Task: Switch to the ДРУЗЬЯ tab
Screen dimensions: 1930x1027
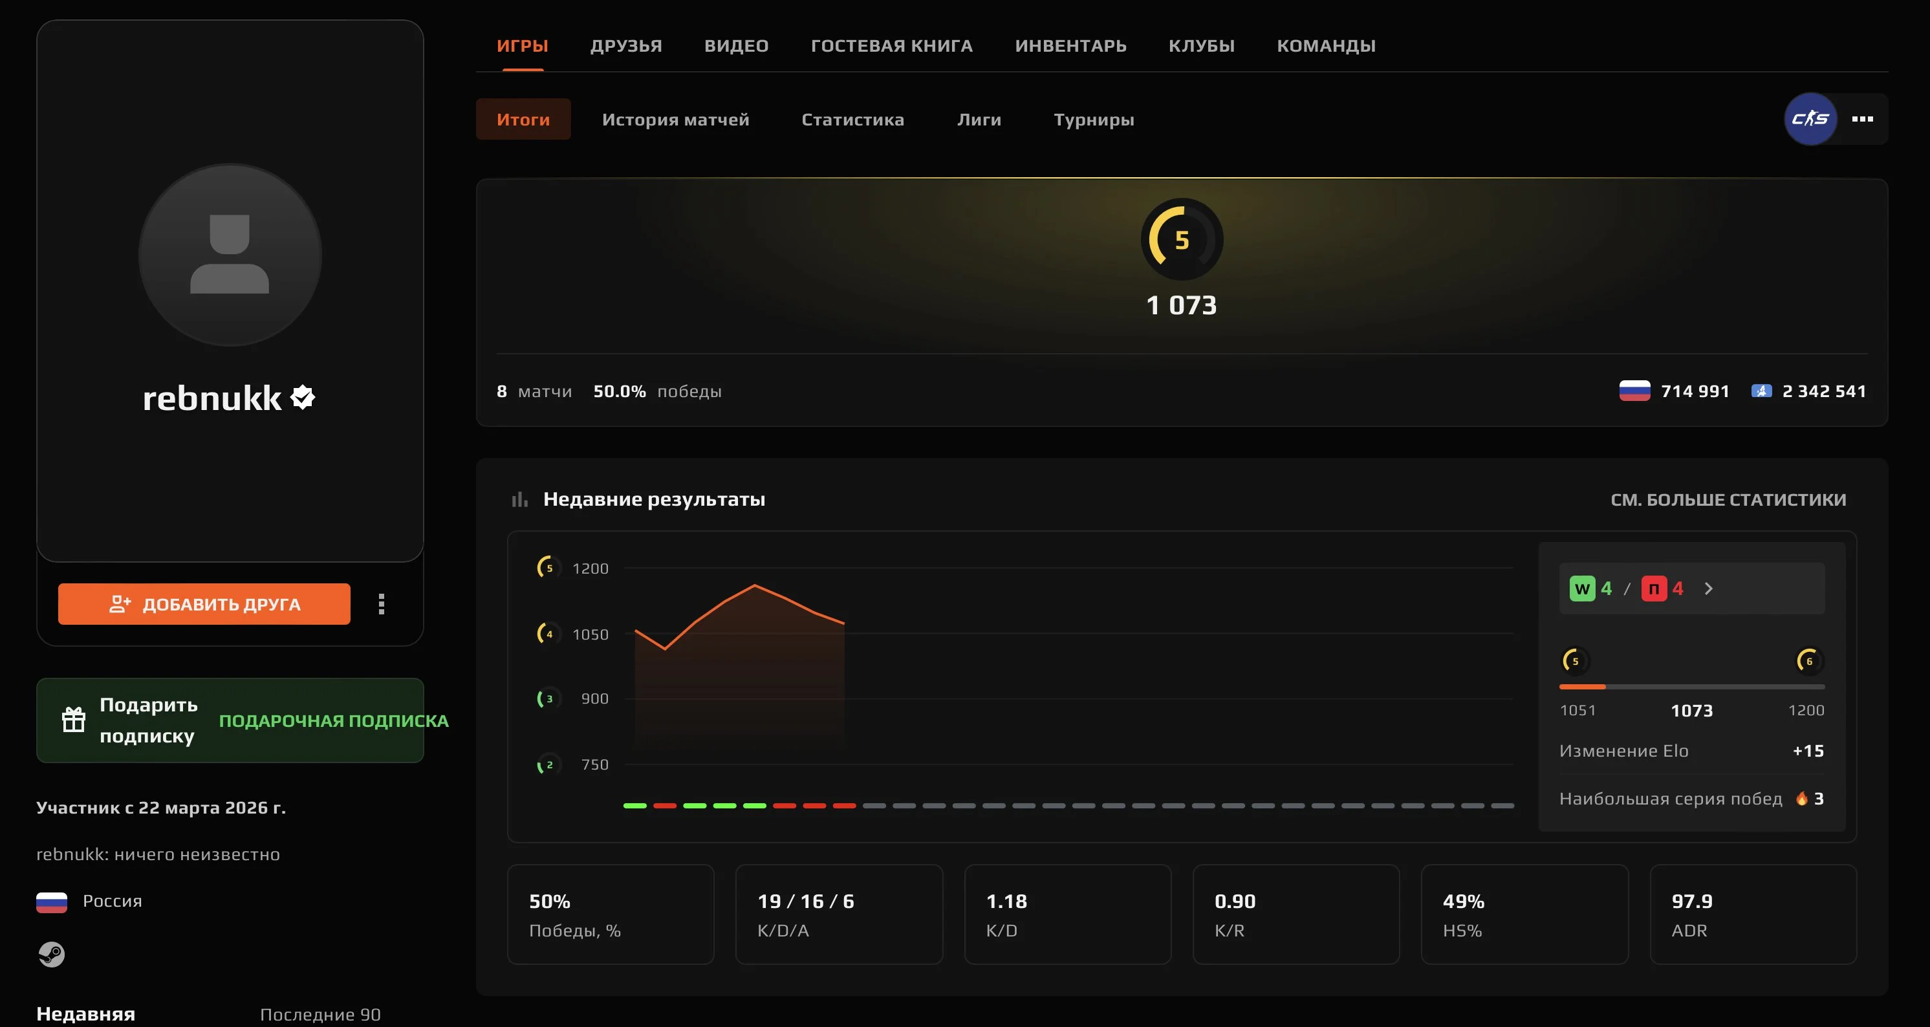Action: pos(625,46)
